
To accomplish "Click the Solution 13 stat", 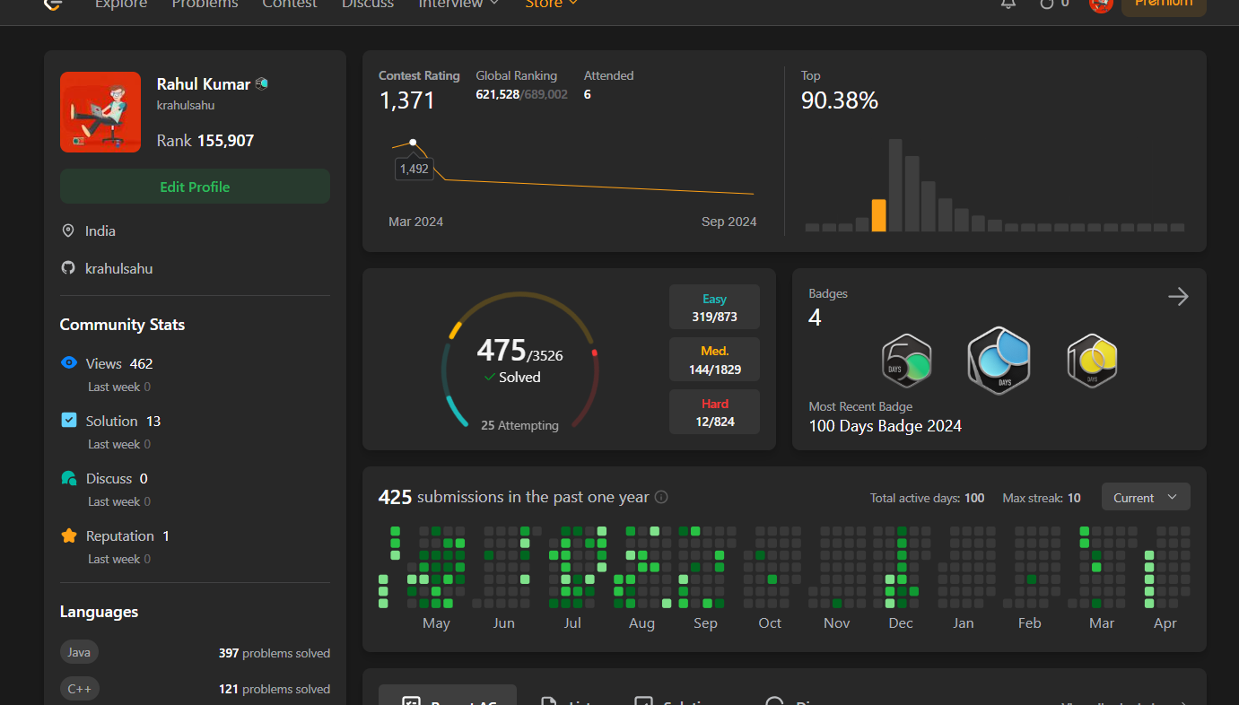I will [x=123, y=421].
